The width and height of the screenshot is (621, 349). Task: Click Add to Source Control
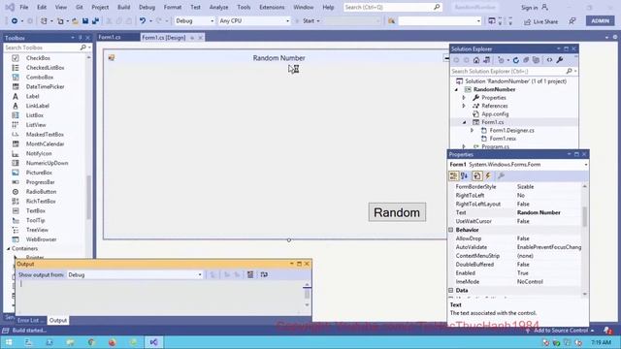tap(561, 331)
